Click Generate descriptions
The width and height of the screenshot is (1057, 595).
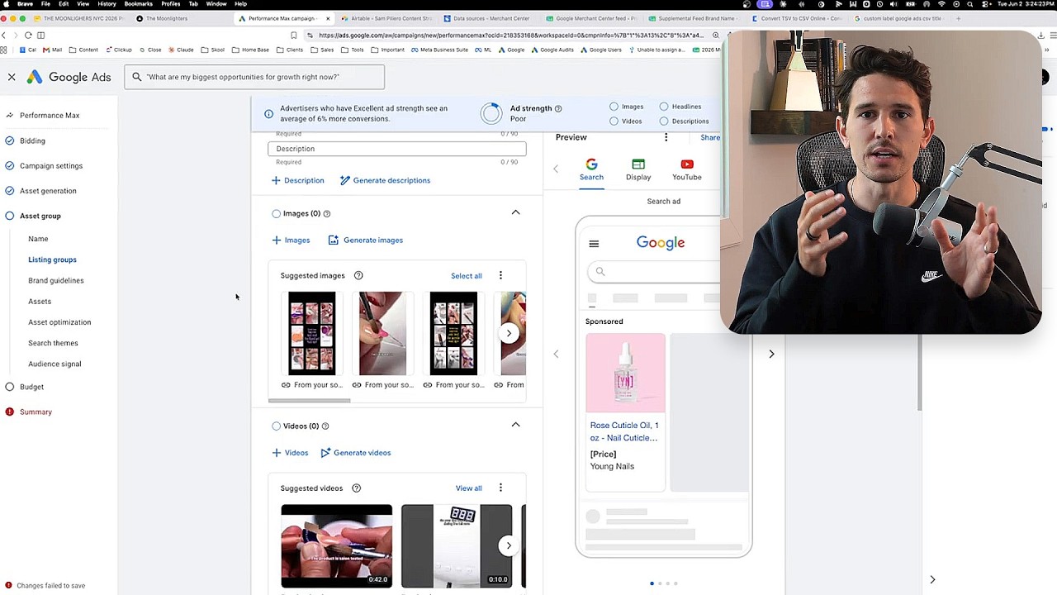(385, 180)
